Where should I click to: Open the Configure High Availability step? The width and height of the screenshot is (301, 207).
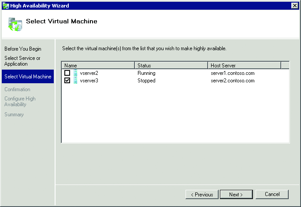[20, 101]
